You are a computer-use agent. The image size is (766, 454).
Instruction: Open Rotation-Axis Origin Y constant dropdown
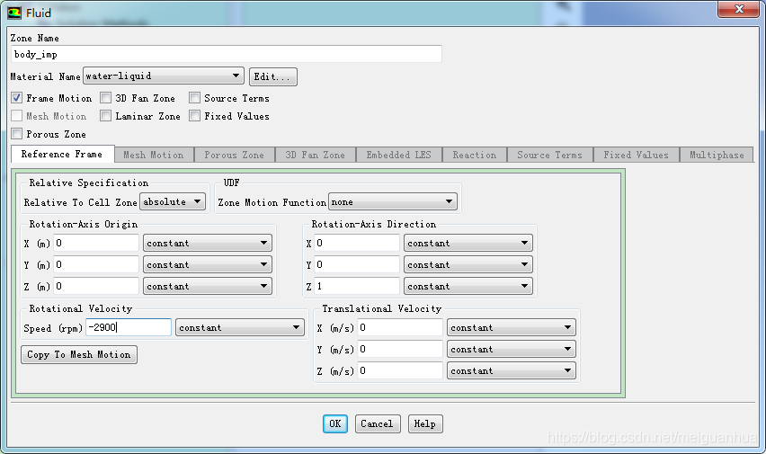pyautogui.click(x=208, y=264)
